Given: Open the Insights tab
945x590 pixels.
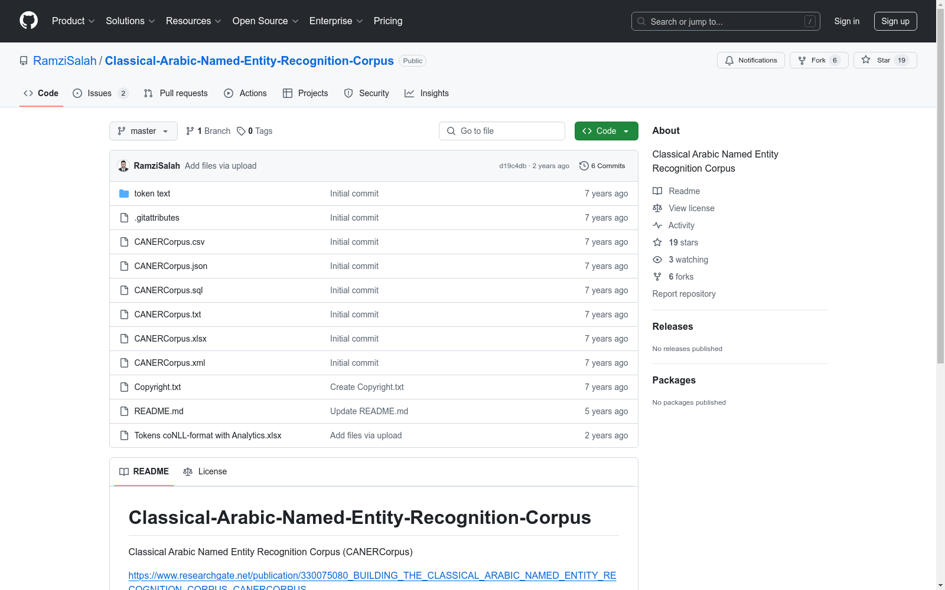Looking at the screenshot, I should pos(426,93).
